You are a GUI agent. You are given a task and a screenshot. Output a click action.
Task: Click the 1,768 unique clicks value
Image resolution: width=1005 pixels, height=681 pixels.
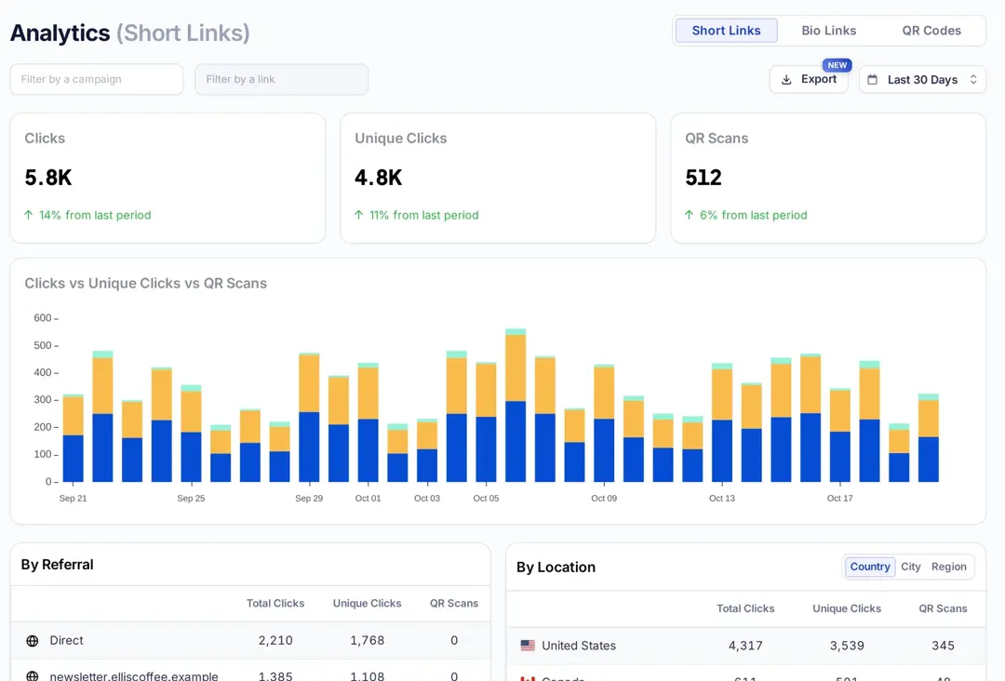[368, 641]
